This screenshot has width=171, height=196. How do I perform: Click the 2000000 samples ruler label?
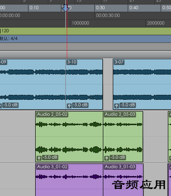(x=156, y=23)
